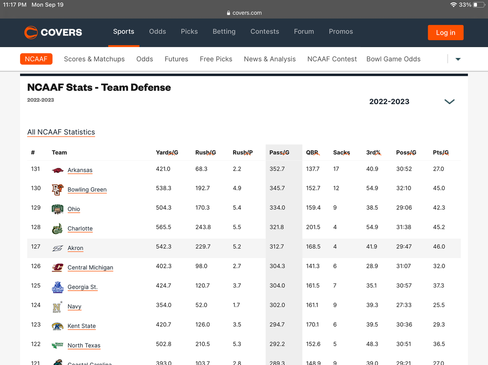Click the Central Michigan team logo

[58, 267]
